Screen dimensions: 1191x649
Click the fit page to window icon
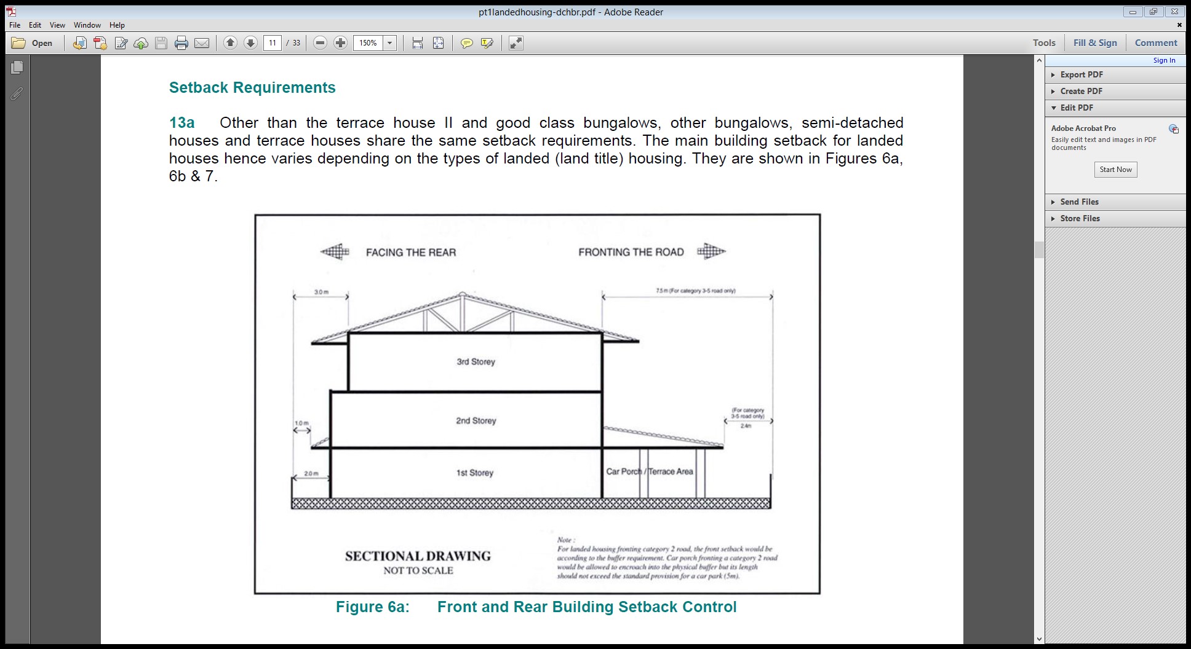437,43
